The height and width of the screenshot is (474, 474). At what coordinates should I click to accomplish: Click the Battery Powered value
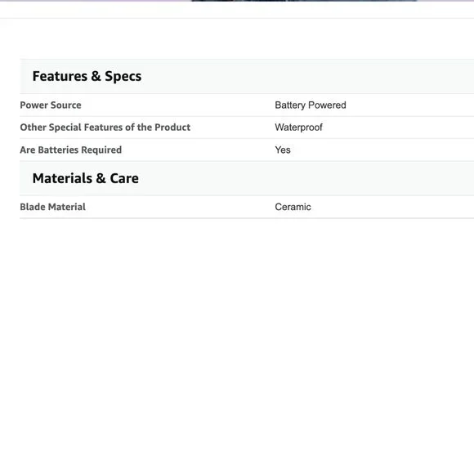[311, 105]
